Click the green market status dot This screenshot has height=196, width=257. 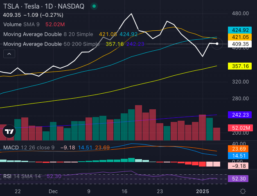point(95,7)
